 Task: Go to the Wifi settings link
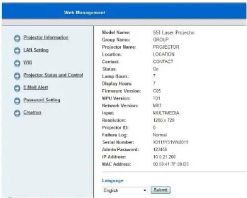tap(28, 62)
